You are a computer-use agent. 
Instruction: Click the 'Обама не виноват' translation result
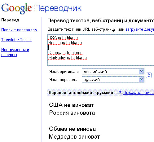click(74, 129)
